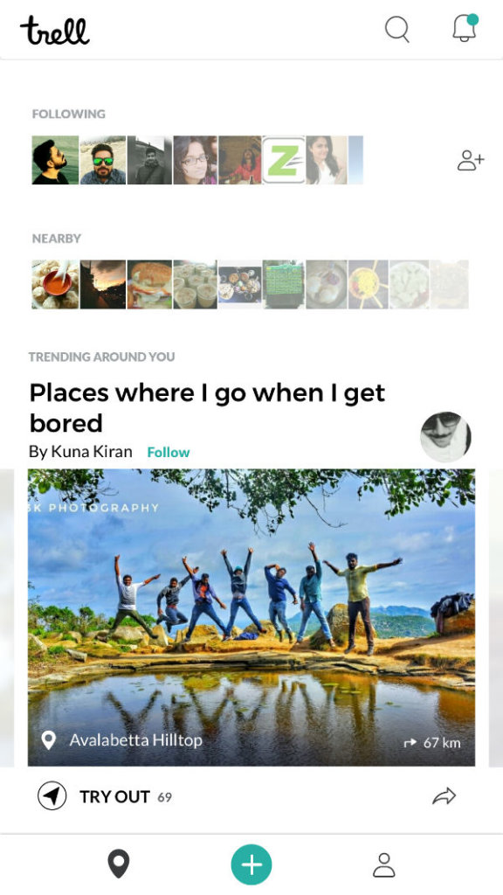The height and width of the screenshot is (895, 503).
Task: Follow Kuna Kiran
Action: pyautogui.click(x=169, y=452)
